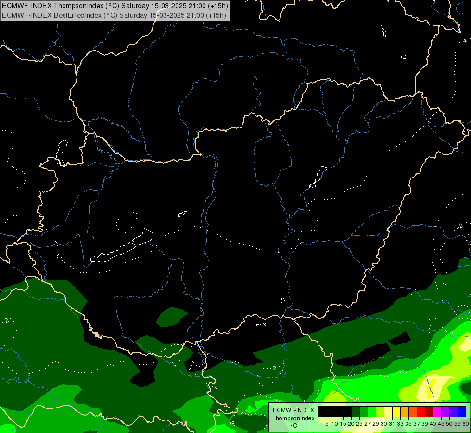Viewport: 471px width, 433px height.
Task: Select the dark red 39–40 legend swatch
Action: (429, 411)
